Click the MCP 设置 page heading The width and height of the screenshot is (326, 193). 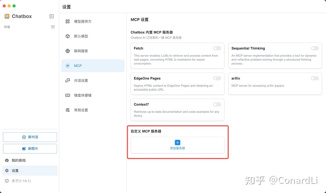point(140,20)
